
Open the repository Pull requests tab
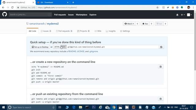point(64,31)
